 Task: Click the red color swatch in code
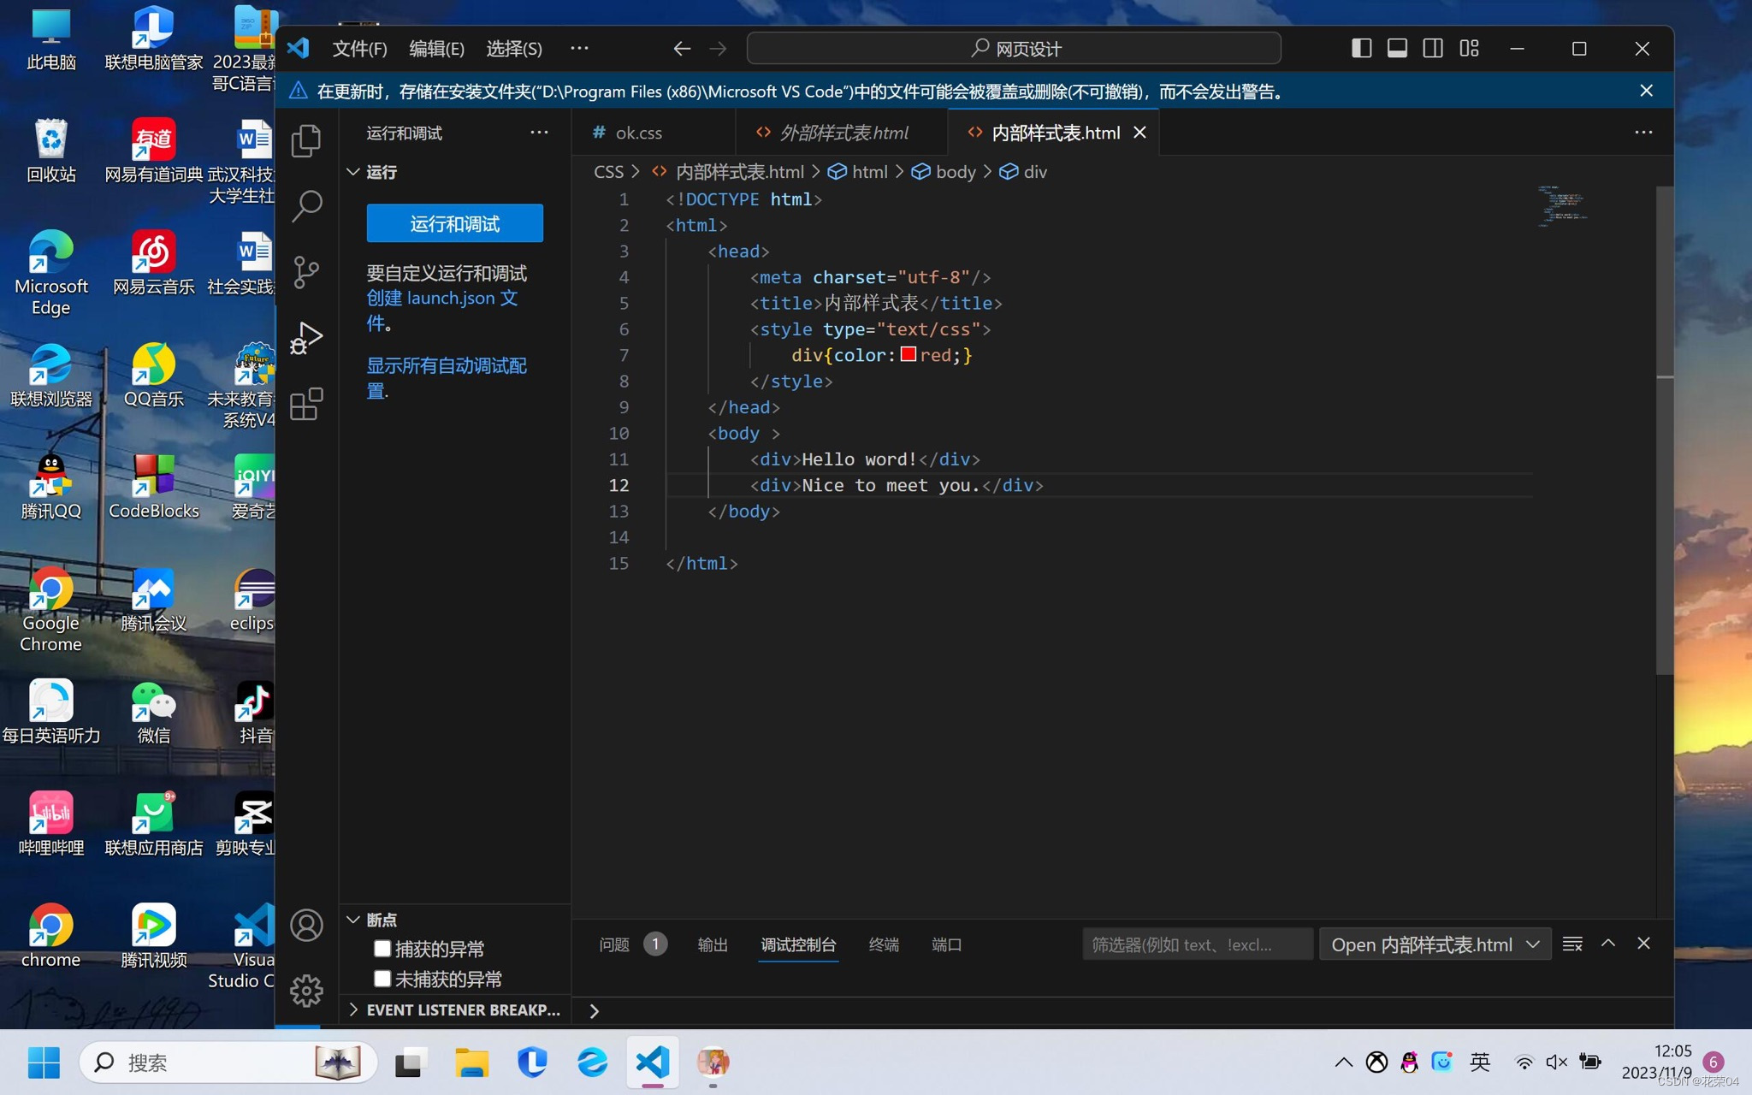click(909, 354)
